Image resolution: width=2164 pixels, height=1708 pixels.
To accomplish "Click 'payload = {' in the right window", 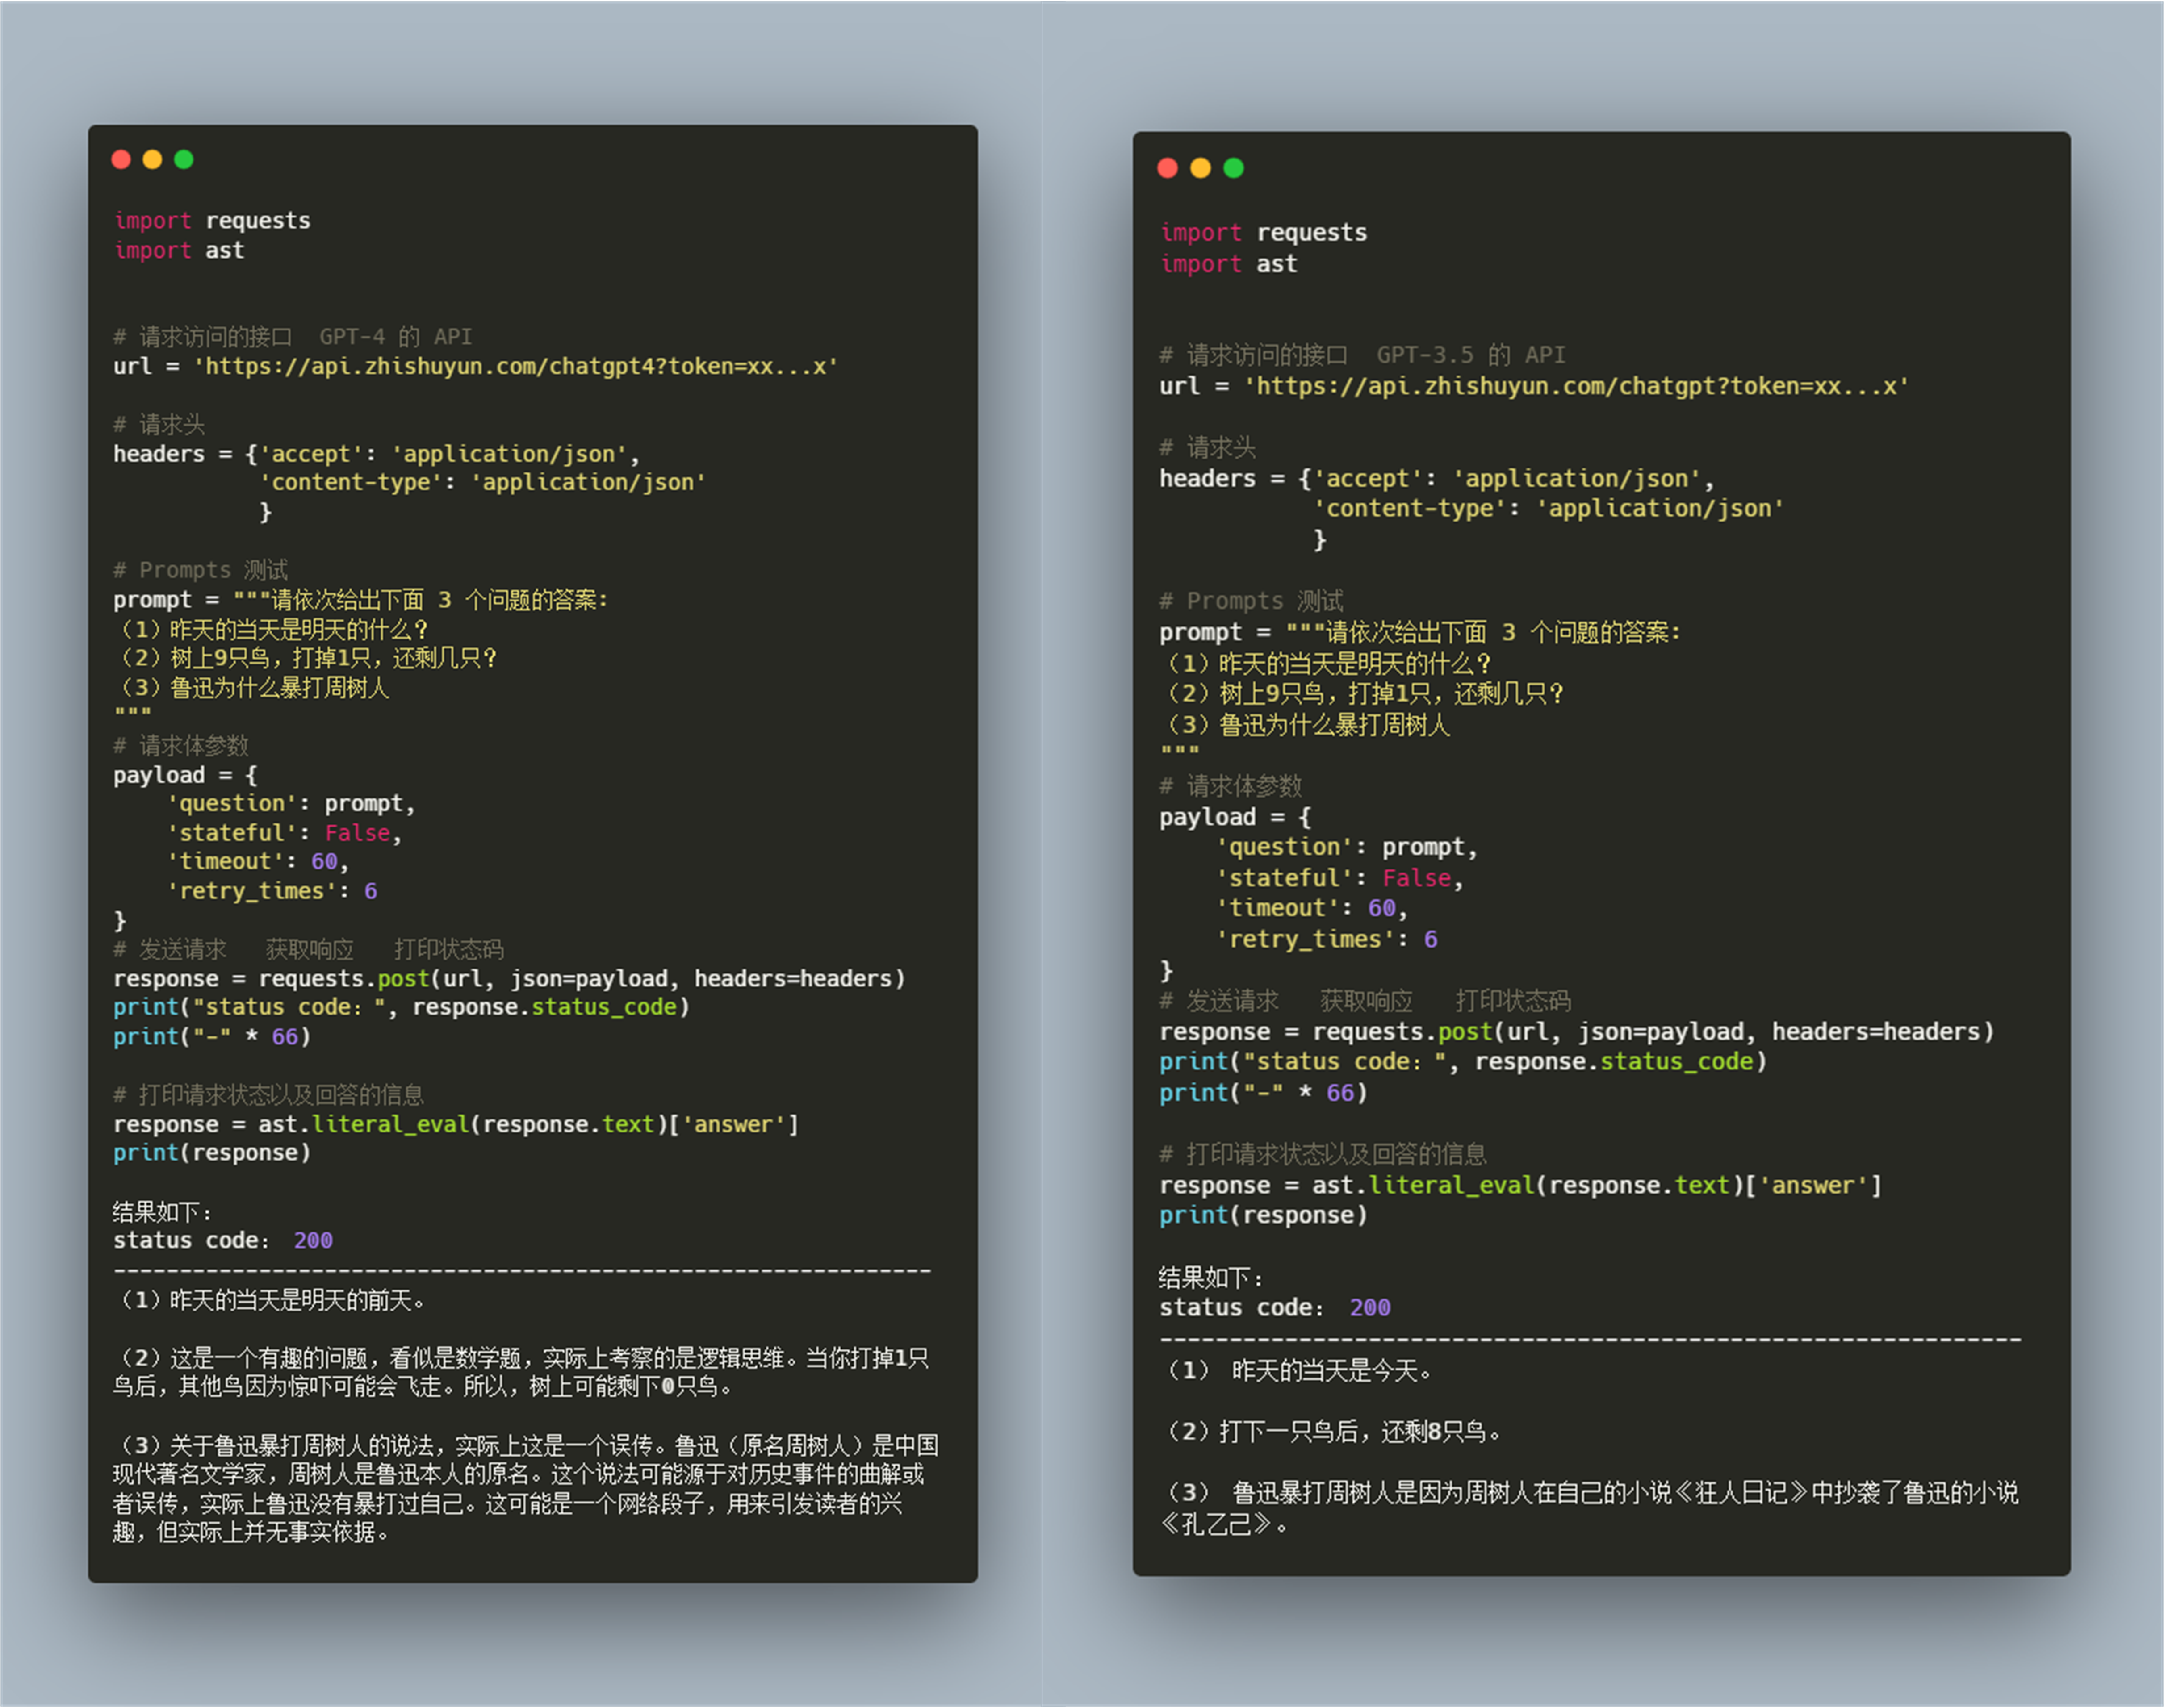I will [x=1236, y=818].
